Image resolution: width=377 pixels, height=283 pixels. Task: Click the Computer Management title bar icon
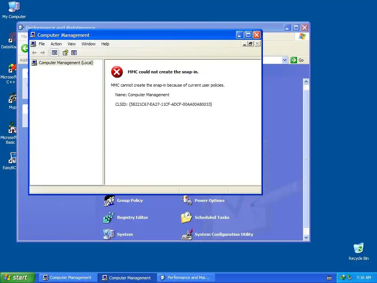[x=33, y=35]
